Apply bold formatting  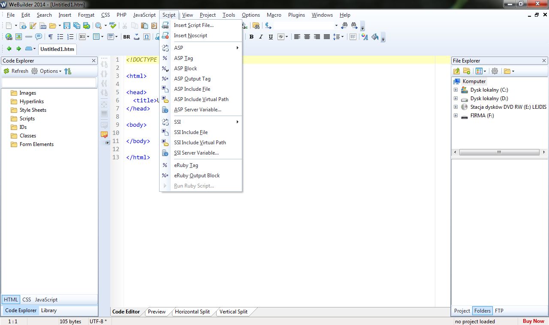point(251,37)
